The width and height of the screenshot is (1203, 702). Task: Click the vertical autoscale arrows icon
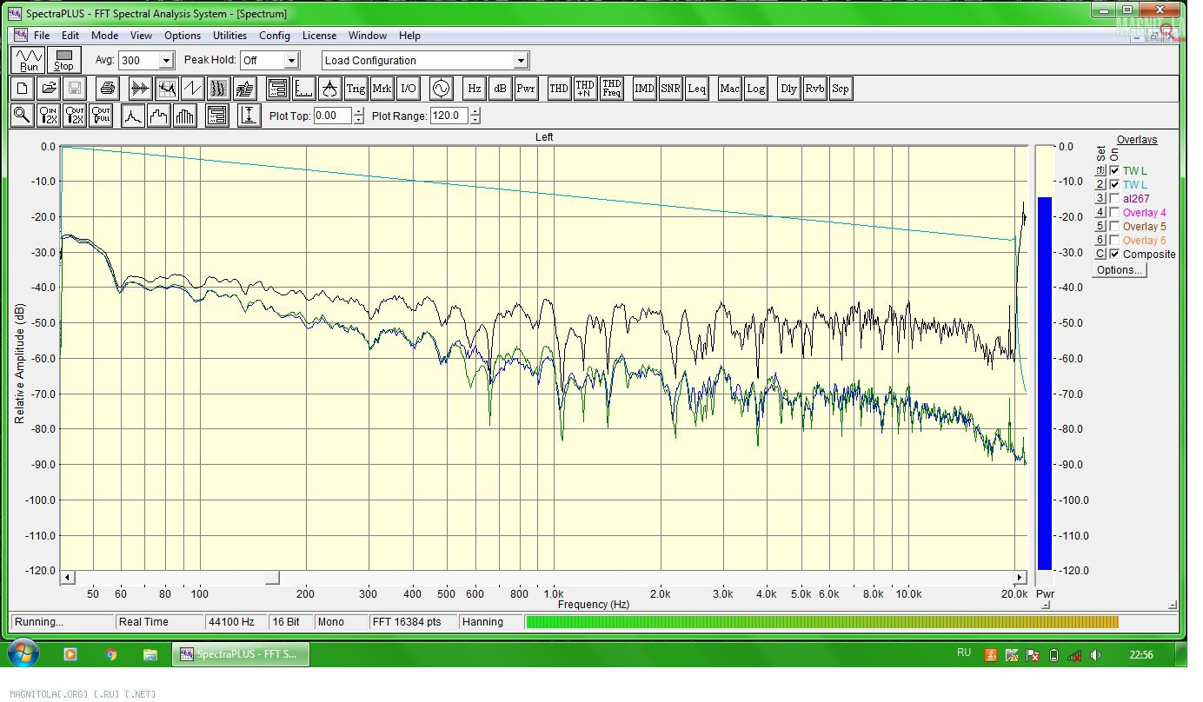coord(249,116)
